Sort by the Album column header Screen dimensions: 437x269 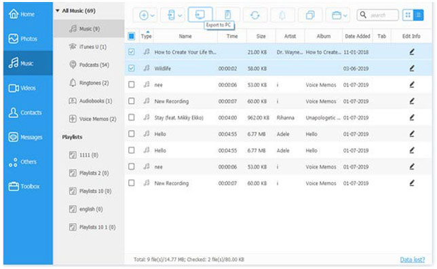[x=323, y=36]
